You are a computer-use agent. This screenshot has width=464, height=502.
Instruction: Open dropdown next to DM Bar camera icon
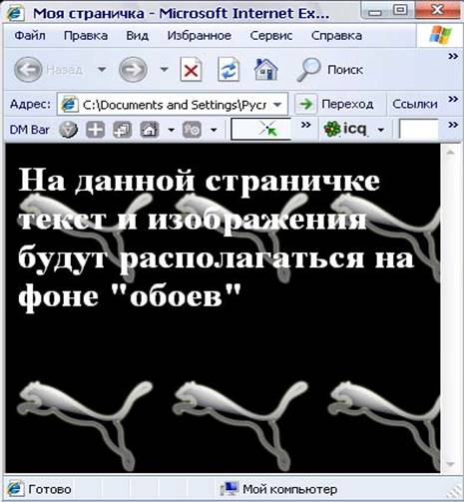(x=214, y=130)
